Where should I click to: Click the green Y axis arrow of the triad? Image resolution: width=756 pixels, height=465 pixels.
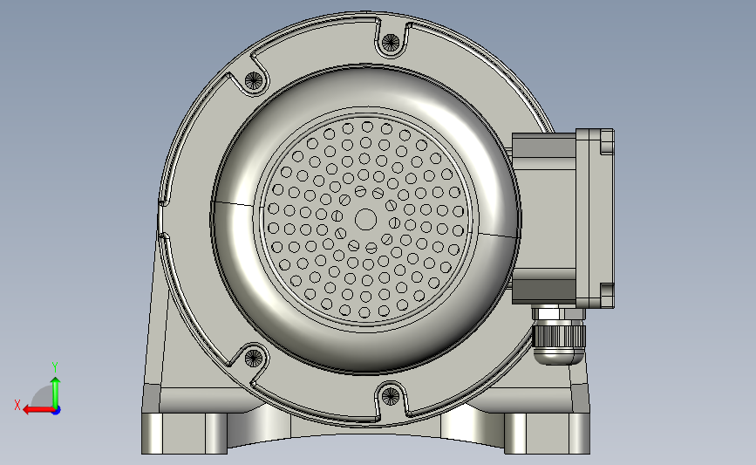56,392
